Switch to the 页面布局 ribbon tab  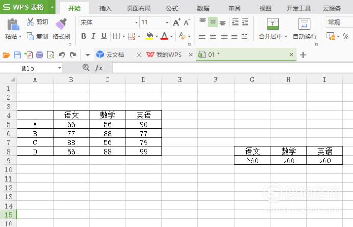click(138, 8)
